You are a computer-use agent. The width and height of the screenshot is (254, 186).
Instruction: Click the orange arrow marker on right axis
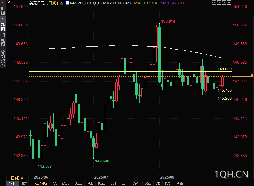[252, 75]
